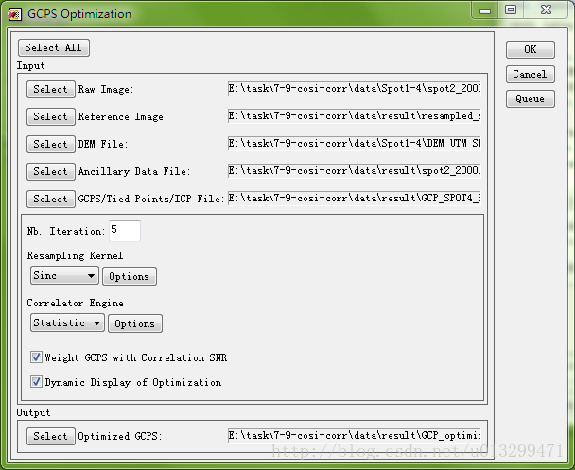575x470 pixels.
Task: Close the GCPS Optimization window
Action: click(546, 10)
